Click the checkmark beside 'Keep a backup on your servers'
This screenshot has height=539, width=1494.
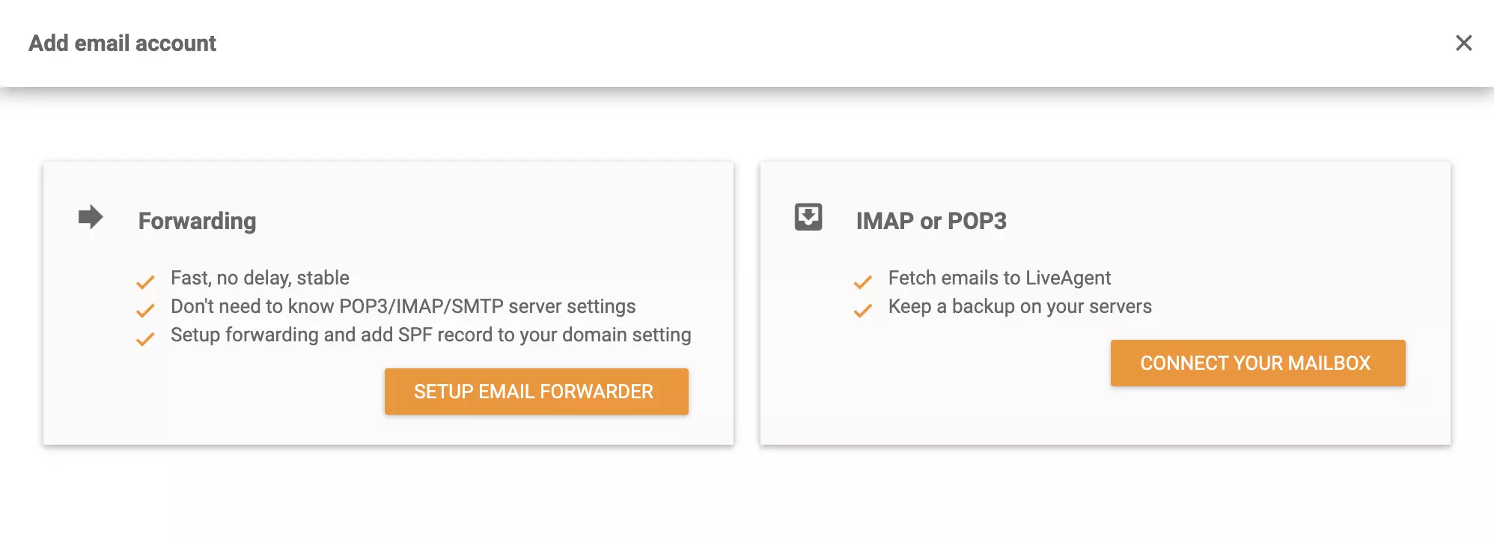[862, 311]
